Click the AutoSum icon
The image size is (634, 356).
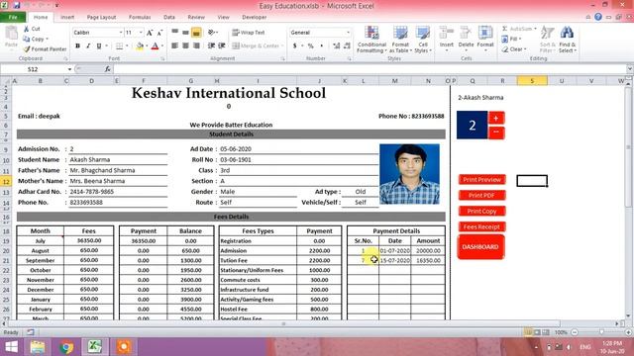click(x=505, y=29)
